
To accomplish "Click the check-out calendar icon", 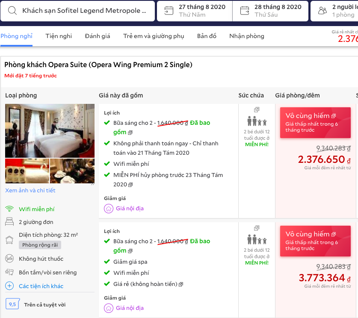I will [x=245, y=11].
